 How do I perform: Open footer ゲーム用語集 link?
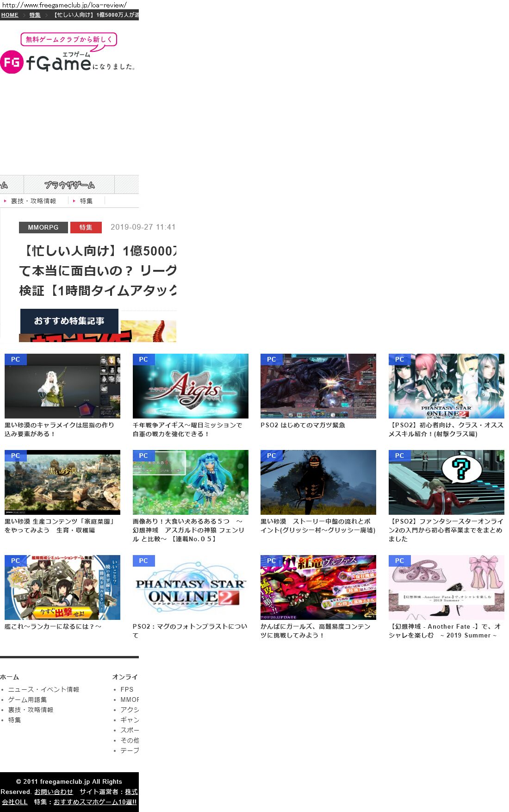click(27, 700)
